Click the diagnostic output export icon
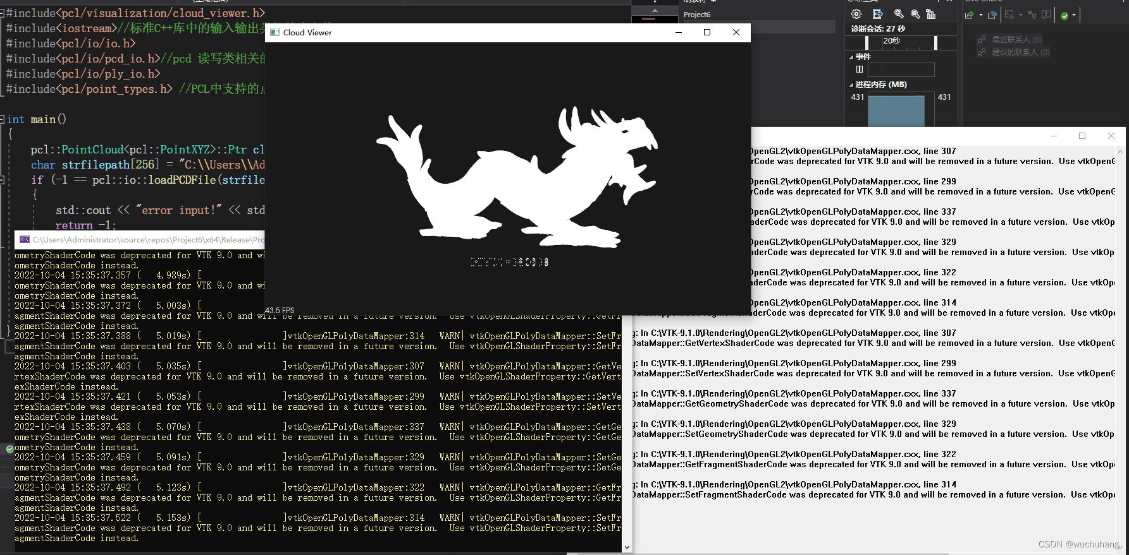Image resolution: width=1129 pixels, height=555 pixels. [x=877, y=14]
